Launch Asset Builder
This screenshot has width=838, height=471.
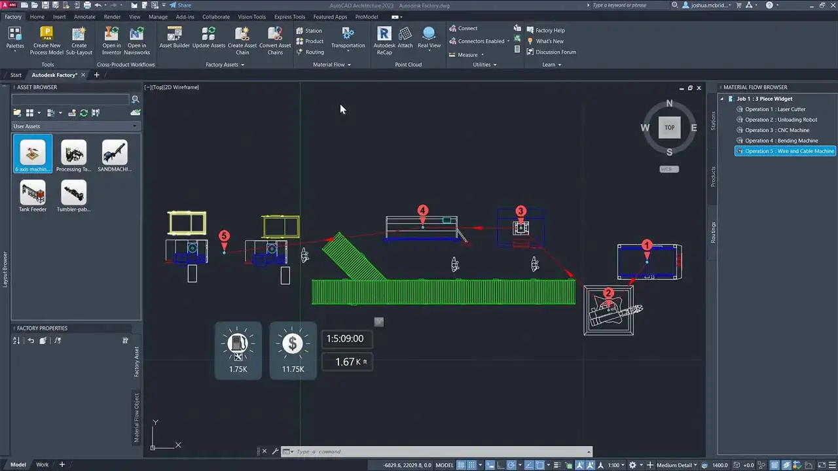pos(174,37)
